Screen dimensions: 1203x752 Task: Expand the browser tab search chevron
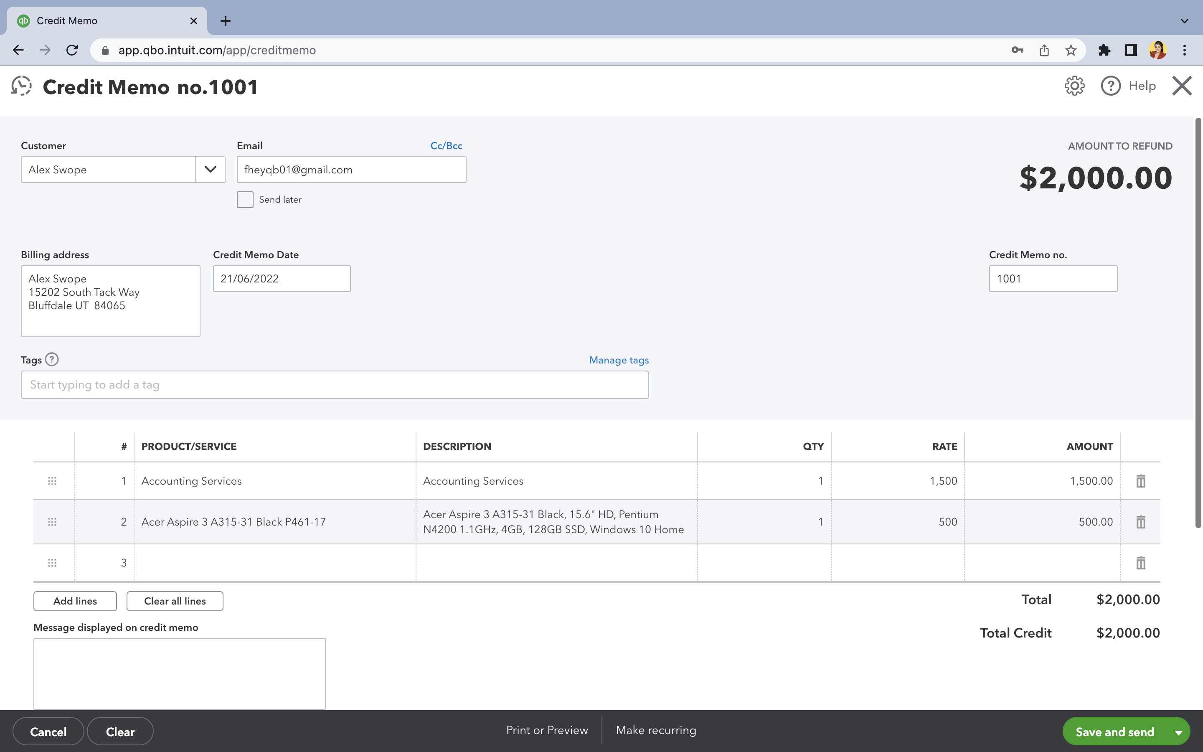[1184, 21]
